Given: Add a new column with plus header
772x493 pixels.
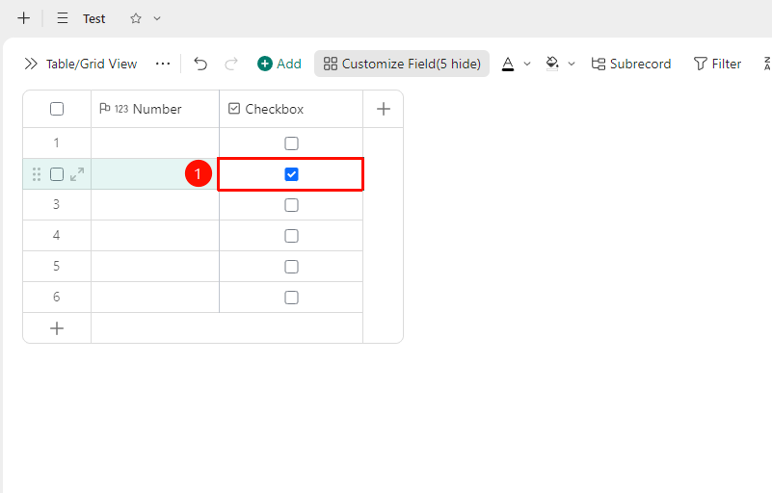Looking at the screenshot, I should 384,109.
